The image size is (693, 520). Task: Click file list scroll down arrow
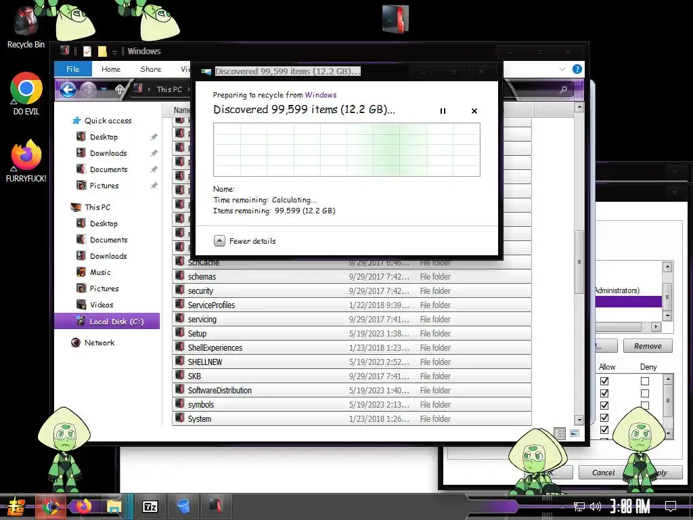[x=579, y=420]
